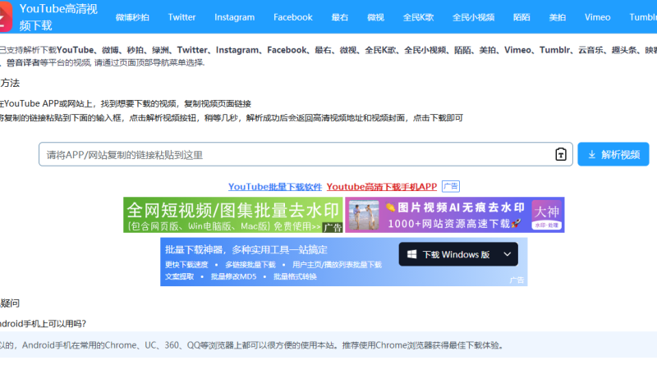This screenshot has height=369, width=657.
Task: Open the 微视 nav item
Action: [375, 17]
